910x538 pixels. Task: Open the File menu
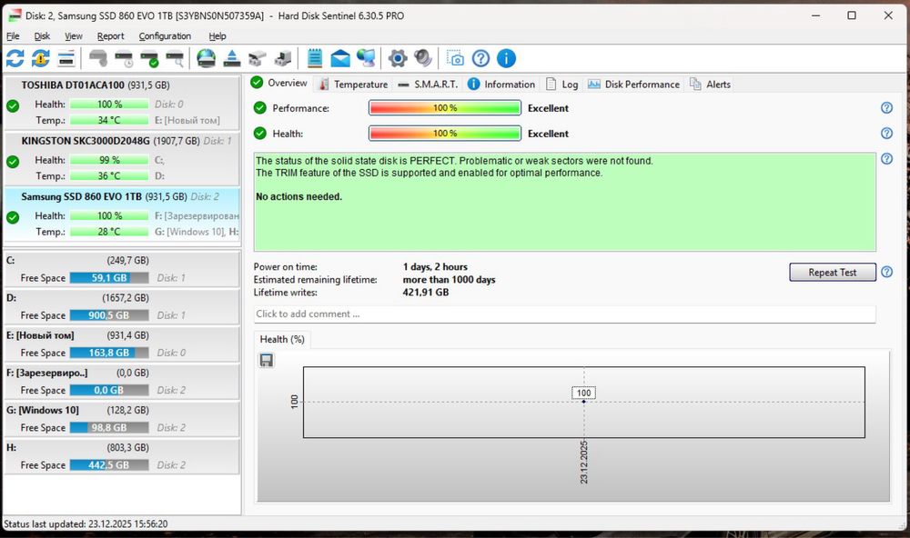click(x=13, y=36)
